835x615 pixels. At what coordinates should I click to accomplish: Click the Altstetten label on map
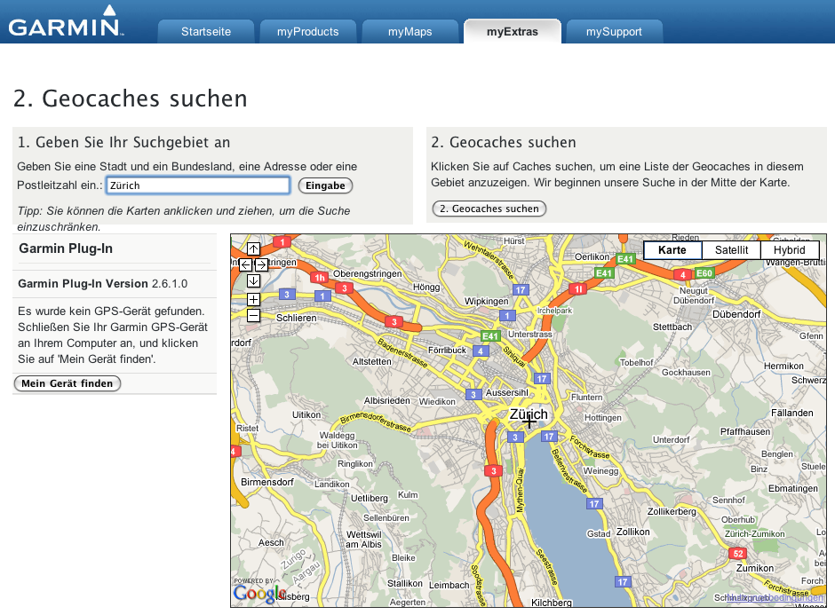coord(371,361)
